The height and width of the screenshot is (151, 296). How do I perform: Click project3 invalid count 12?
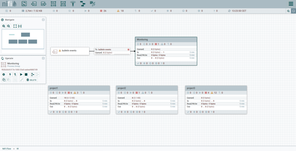pyautogui.click(x=214, y=93)
